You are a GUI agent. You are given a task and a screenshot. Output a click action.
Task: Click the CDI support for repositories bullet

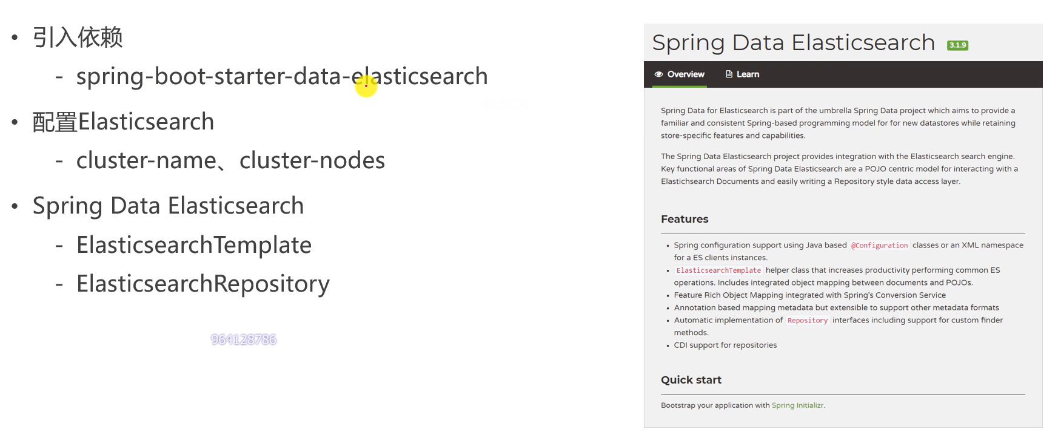[725, 345]
